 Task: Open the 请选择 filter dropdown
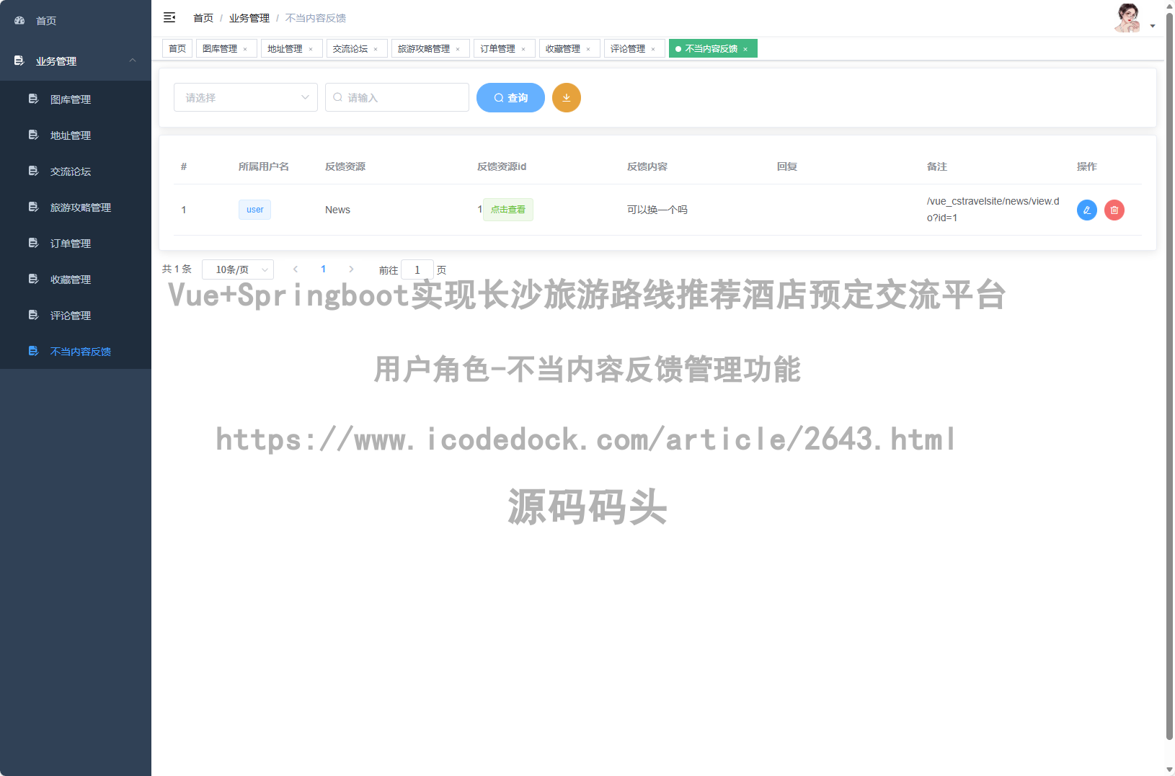[245, 97]
